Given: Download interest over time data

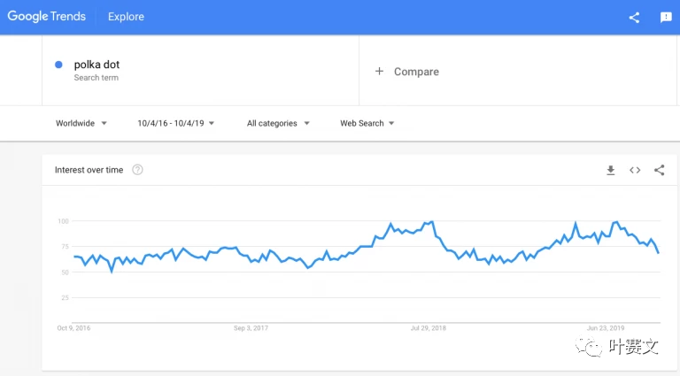Looking at the screenshot, I should click(610, 170).
